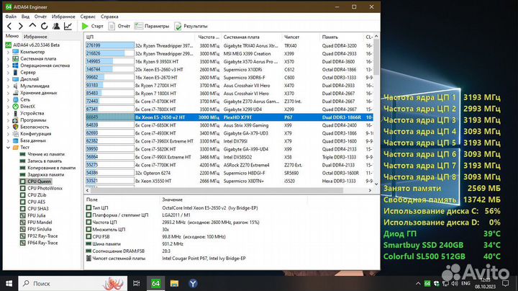
Task: Select the DirectX icon in tree
Action: click(16, 107)
